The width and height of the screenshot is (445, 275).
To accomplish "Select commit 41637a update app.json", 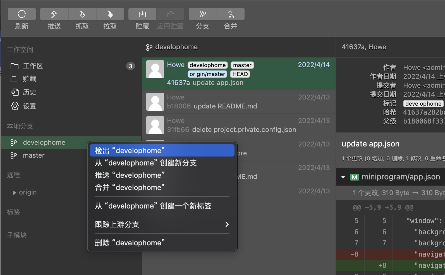I will pos(239,74).
